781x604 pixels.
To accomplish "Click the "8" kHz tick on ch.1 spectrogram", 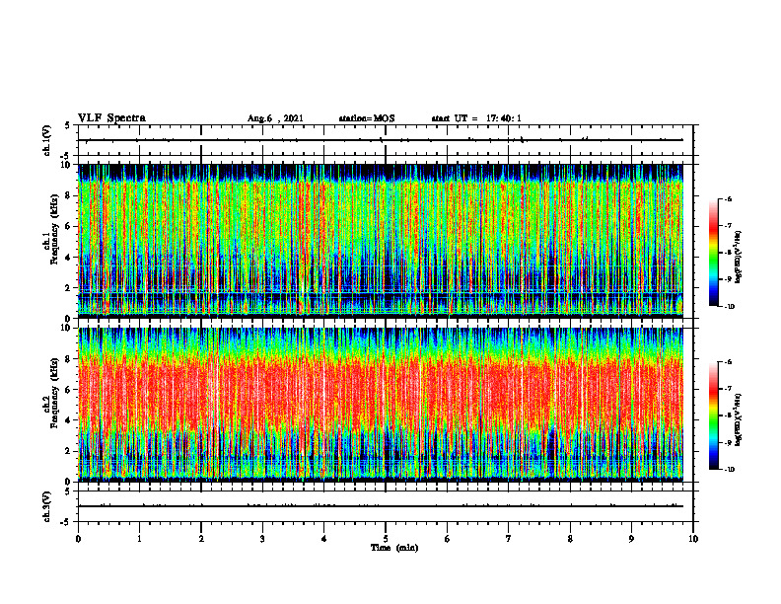I will [x=69, y=195].
